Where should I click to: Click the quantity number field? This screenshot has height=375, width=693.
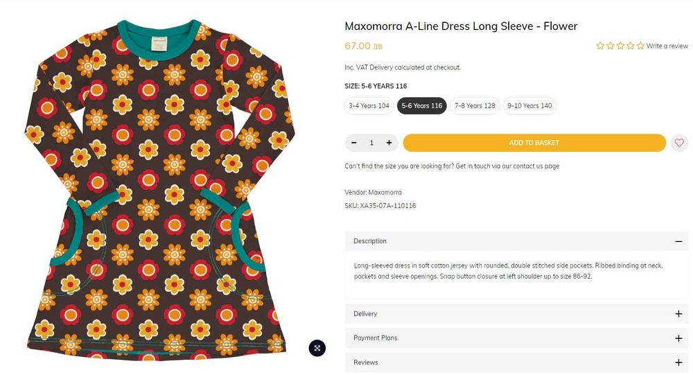[371, 143]
